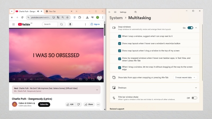
Task: Open the 3 most recent tabs dropdown
Action: click(x=185, y=77)
